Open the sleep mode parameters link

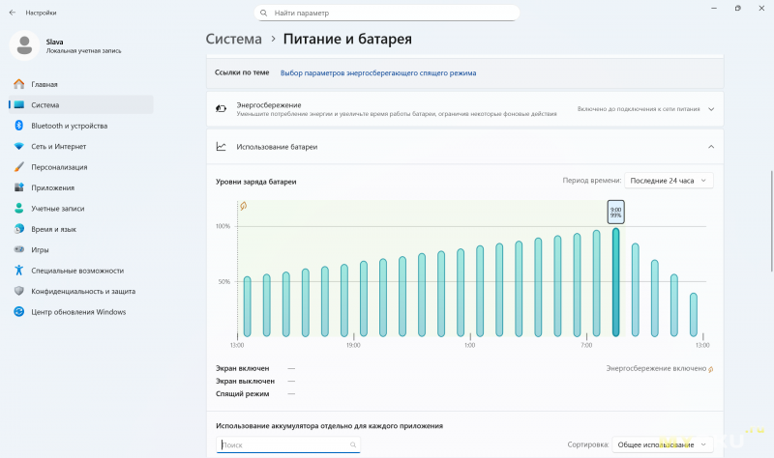click(x=377, y=72)
